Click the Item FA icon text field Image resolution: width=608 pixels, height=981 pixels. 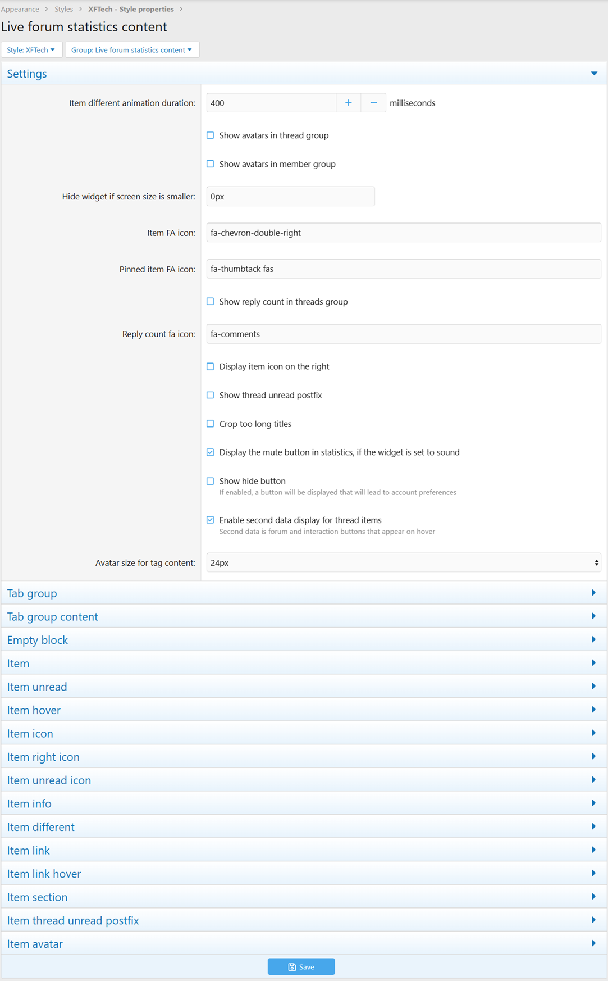(403, 233)
